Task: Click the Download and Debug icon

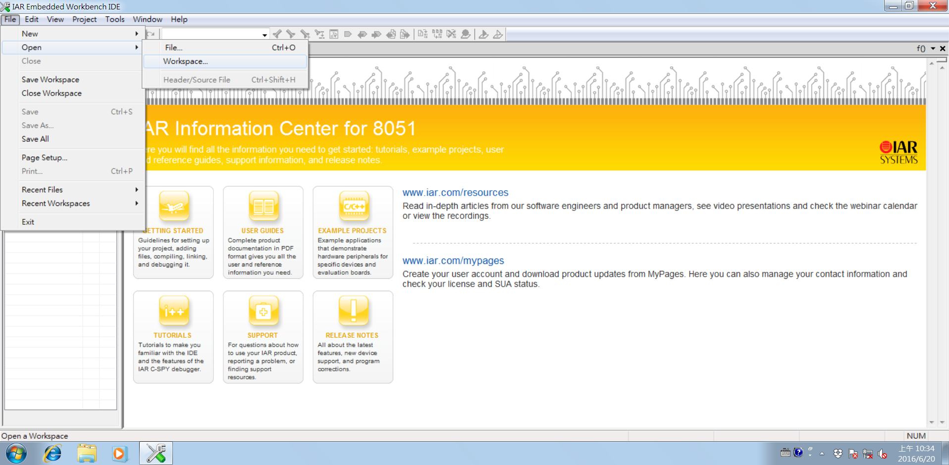Action: [483, 34]
